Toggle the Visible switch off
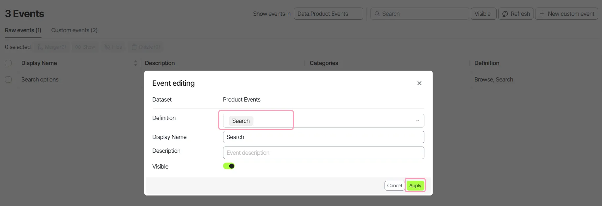602x206 pixels. (x=229, y=166)
